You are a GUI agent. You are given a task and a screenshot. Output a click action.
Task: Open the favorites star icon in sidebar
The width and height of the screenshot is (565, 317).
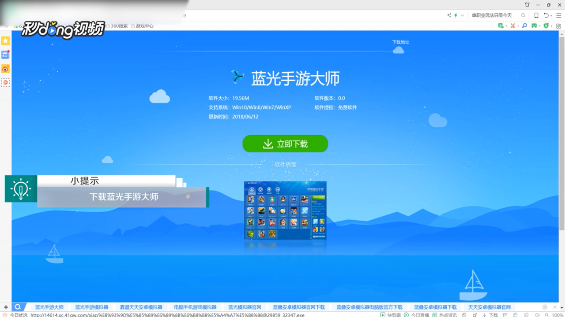click(5, 41)
